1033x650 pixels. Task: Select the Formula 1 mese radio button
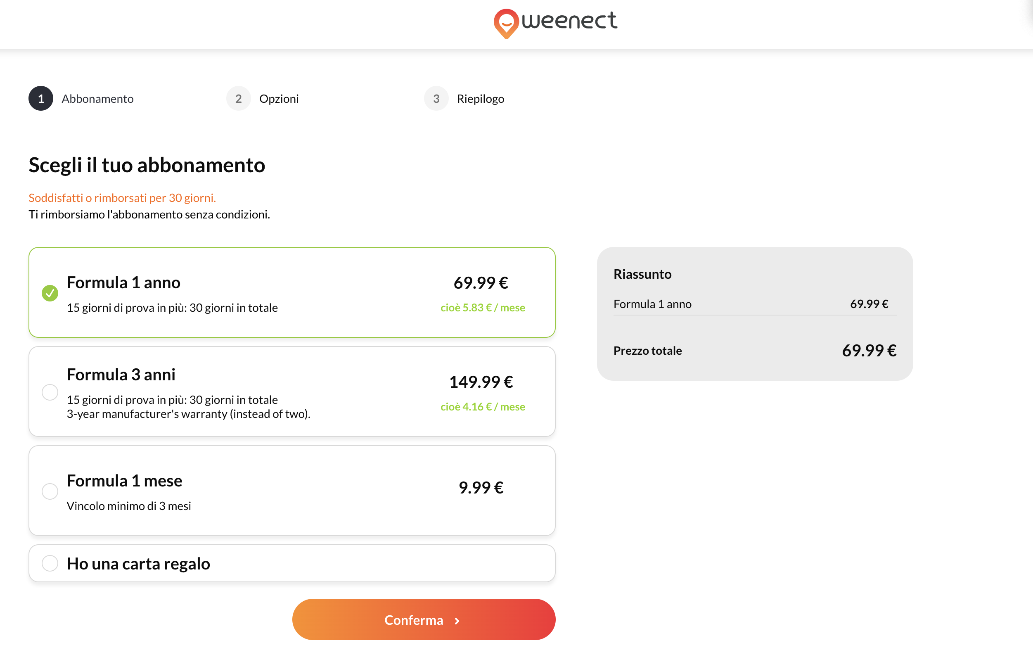point(50,491)
